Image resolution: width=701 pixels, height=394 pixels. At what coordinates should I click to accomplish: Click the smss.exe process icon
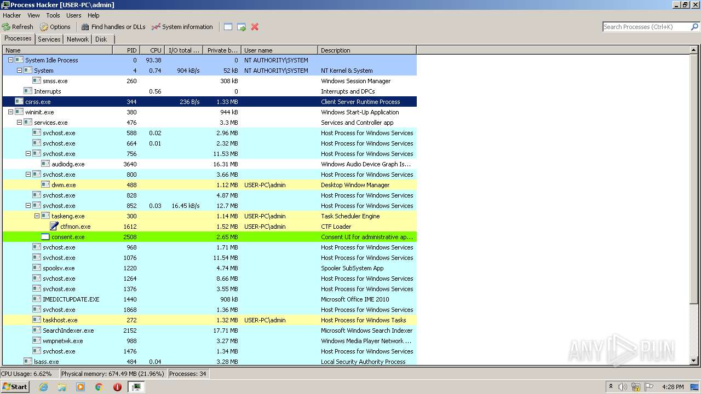(x=37, y=81)
